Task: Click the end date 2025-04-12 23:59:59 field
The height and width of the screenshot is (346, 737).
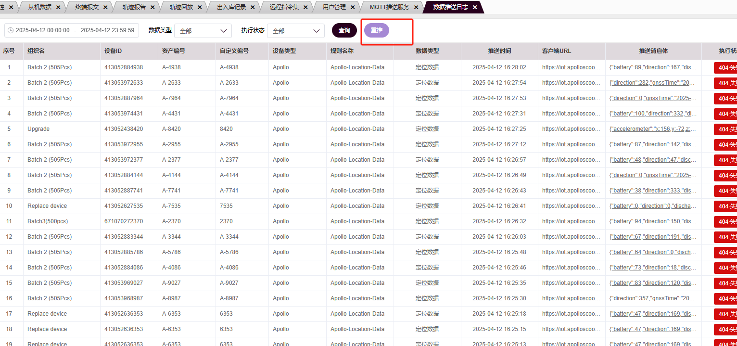Action: [107, 30]
